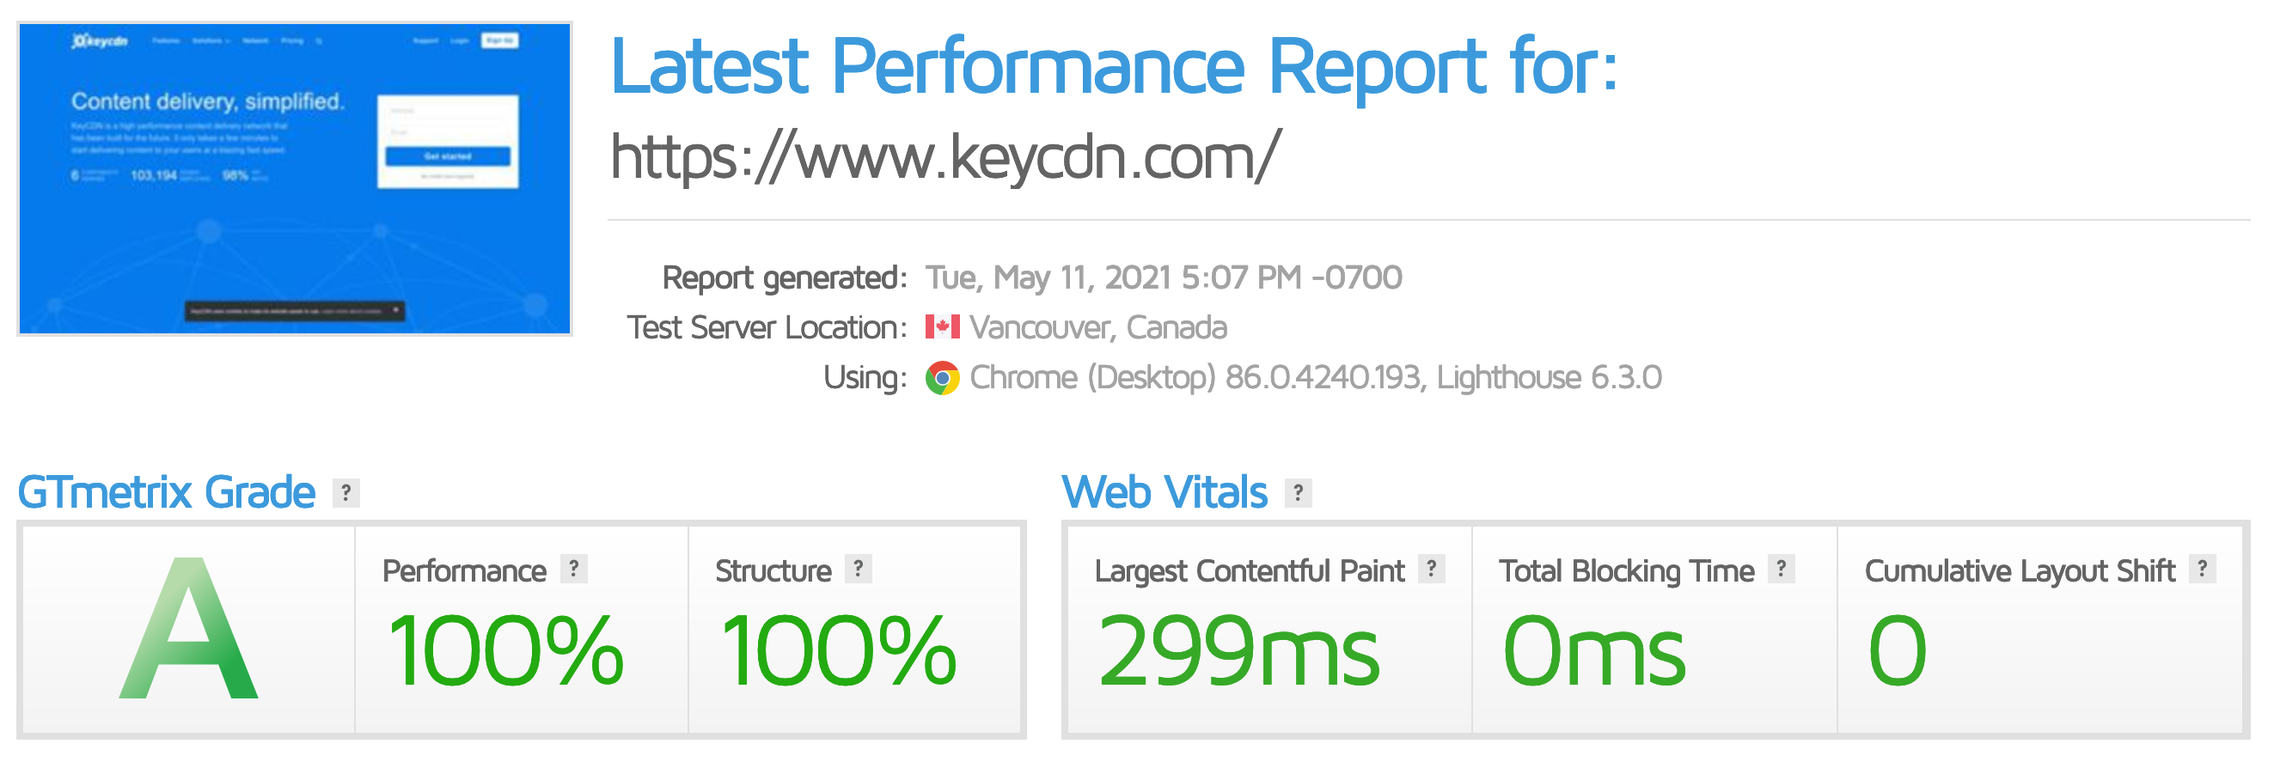Click the https://www.keycdn.com/ URL text
This screenshot has height=768, width=2274.
tap(945, 157)
